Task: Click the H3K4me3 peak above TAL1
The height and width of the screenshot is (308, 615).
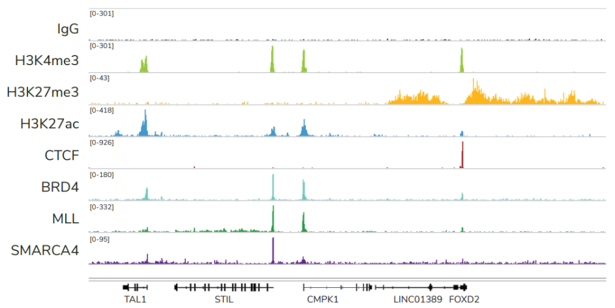Action: click(x=144, y=64)
